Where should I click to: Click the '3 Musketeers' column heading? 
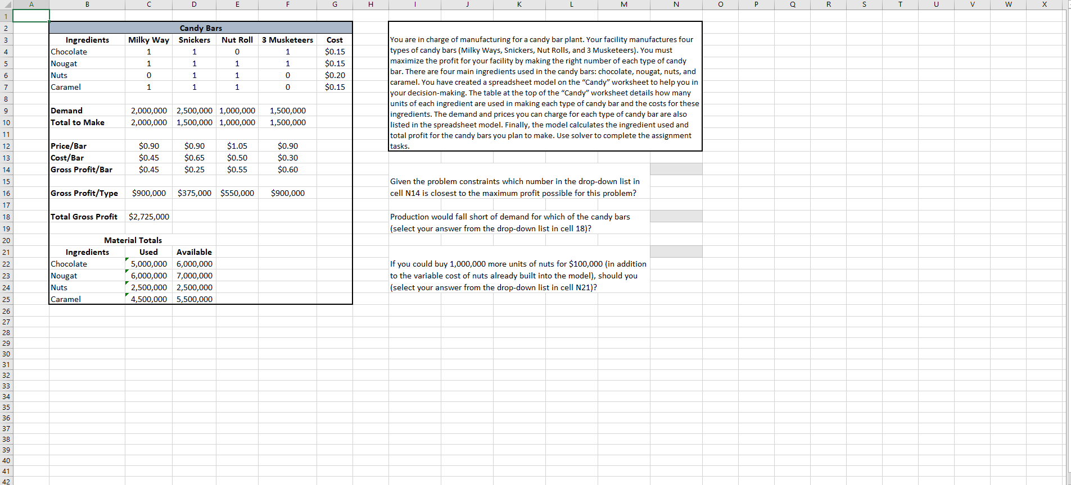[x=287, y=40]
